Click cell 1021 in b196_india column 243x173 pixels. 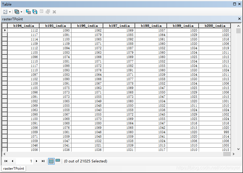click(x=87, y=145)
